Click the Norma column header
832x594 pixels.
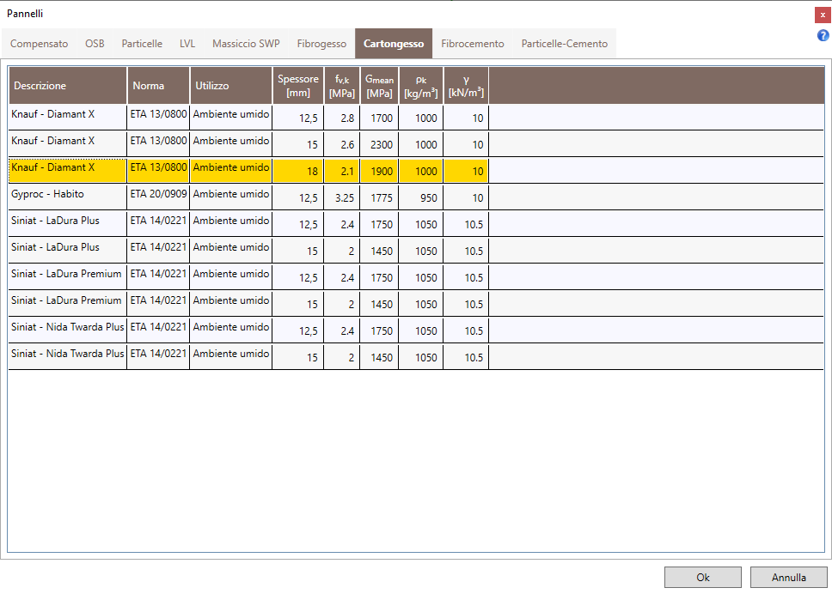pyautogui.click(x=159, y=85)
